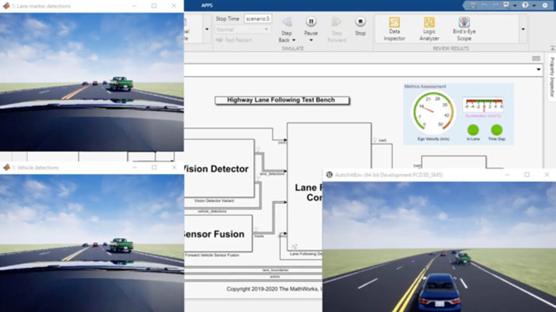The image size is (556, 312).
Task: Click the Stop Time input field
Action: tap(258, 19)
